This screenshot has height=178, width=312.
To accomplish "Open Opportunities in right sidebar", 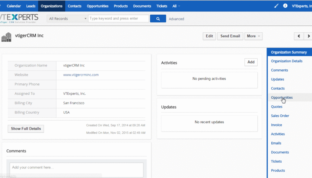I will coord(282,98).
